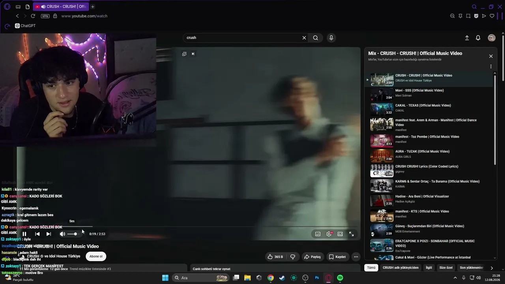Clear the YouTube search field text

click(304, 38)
